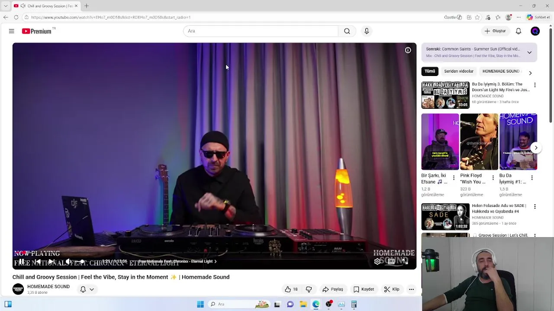Open player settings gear
This screenshot has width=554, height=311.
click(377, 261)
